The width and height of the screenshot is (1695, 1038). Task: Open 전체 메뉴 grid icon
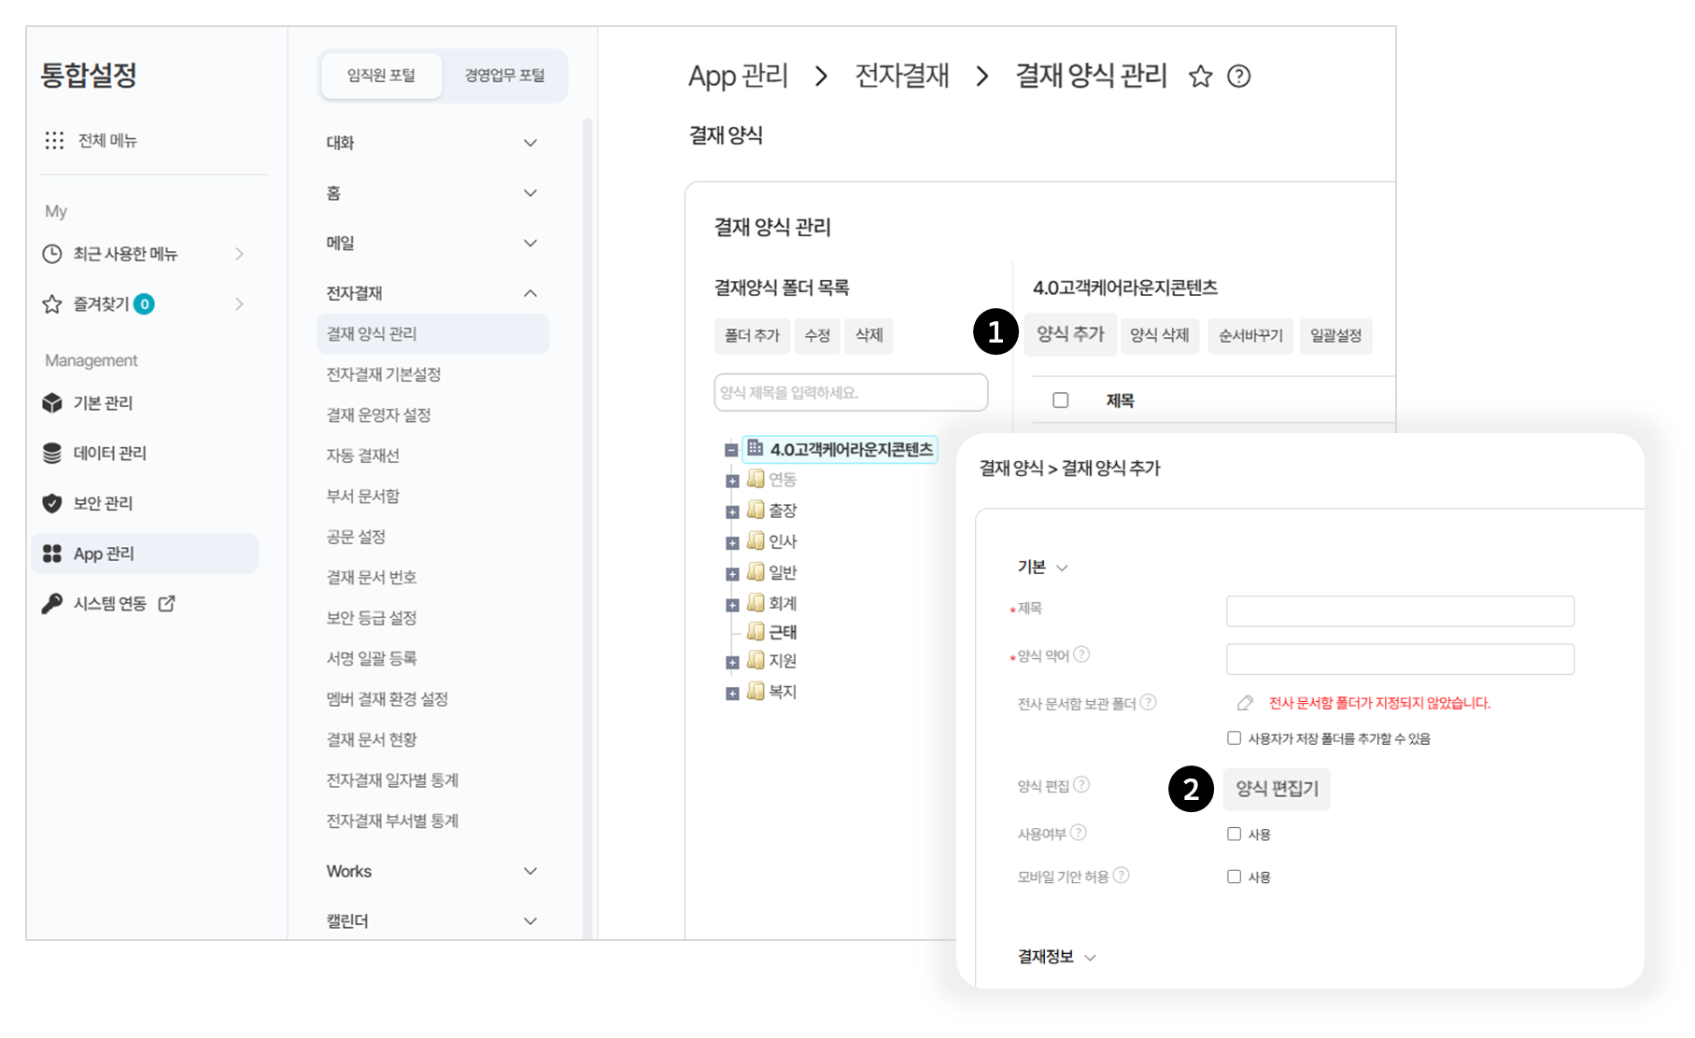click(54, 141)
